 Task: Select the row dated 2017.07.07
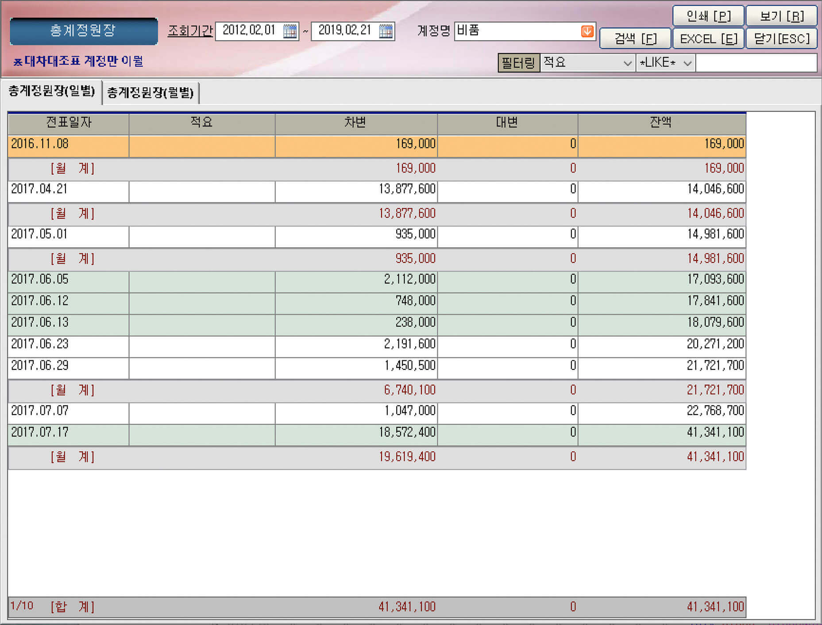click(377, 413)
